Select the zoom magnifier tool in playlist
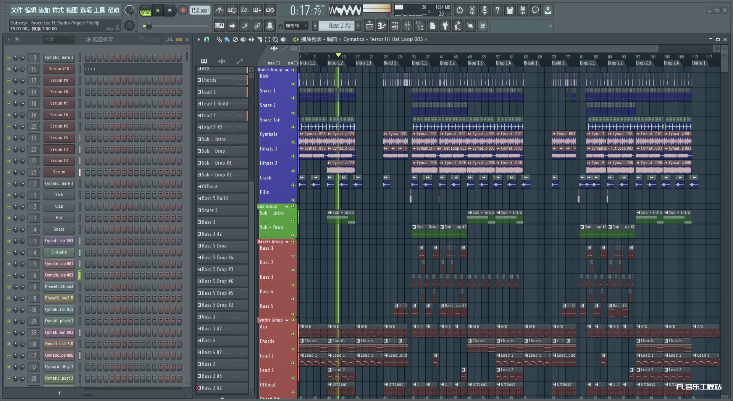This screenshot has height=401, width=733. tap(275, 39)
